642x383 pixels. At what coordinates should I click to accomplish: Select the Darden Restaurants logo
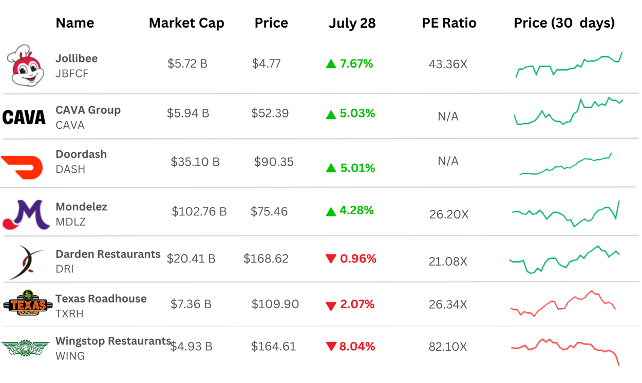[x=26, y=261]
